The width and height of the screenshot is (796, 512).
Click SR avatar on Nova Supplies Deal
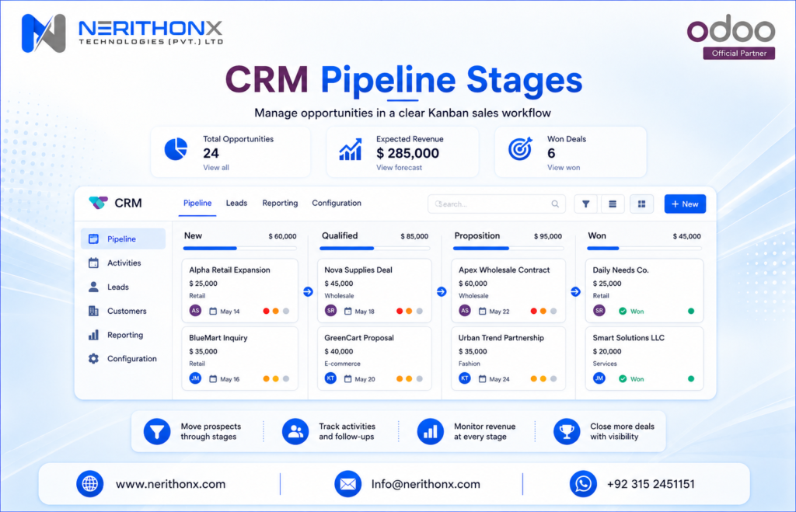(330, 311)
